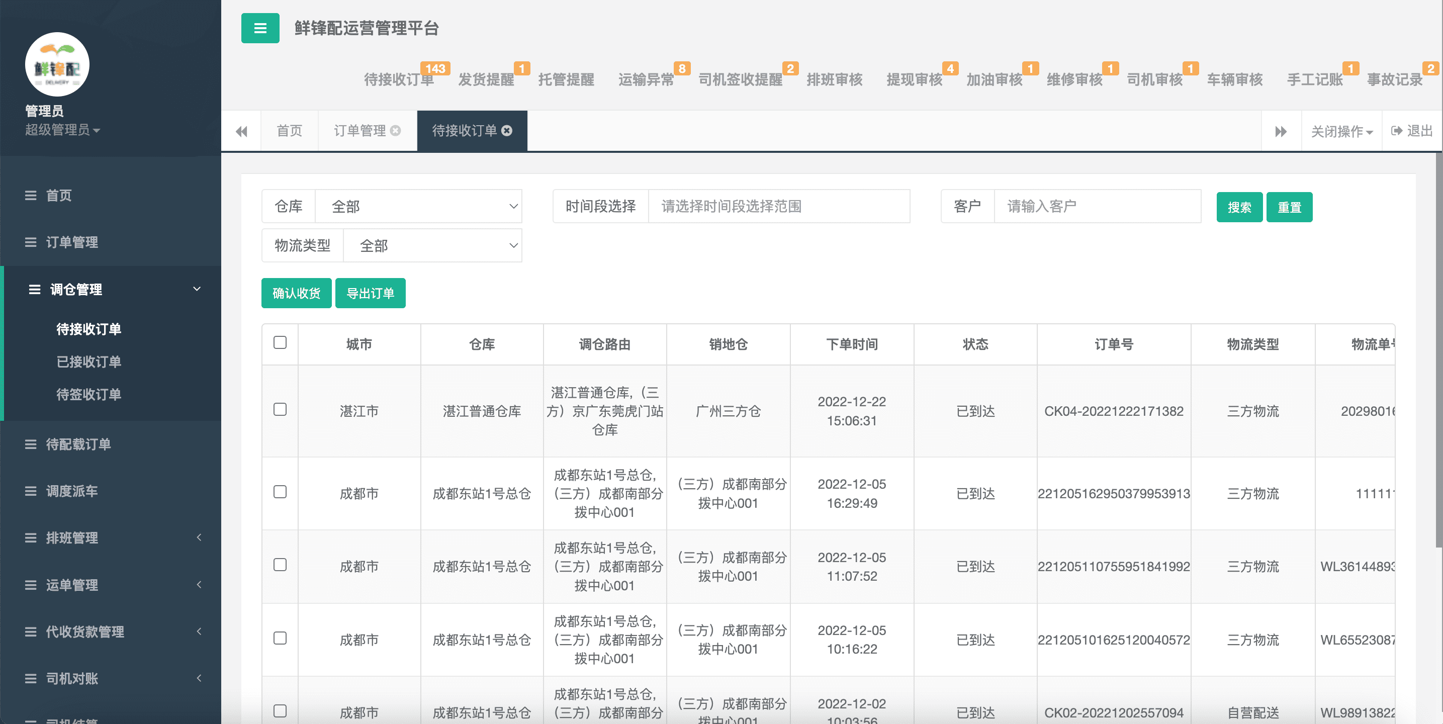
Task: Click the 确认收货 button
Action: pyautogui.click(x=296, y=293)
